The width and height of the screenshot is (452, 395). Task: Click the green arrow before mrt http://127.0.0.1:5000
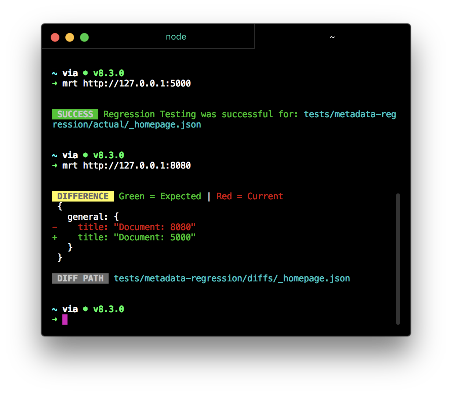pyautogui.click(x=55, y=84)
